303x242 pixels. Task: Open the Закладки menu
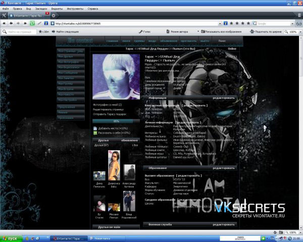coord(41,9)
